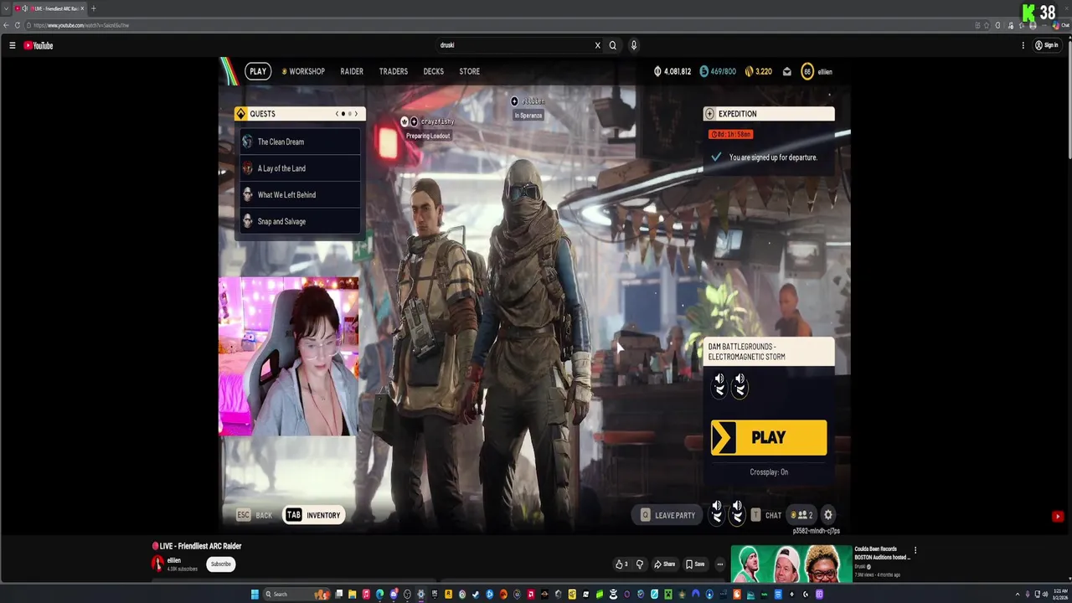Subscribe to the ellien channel

221,564
